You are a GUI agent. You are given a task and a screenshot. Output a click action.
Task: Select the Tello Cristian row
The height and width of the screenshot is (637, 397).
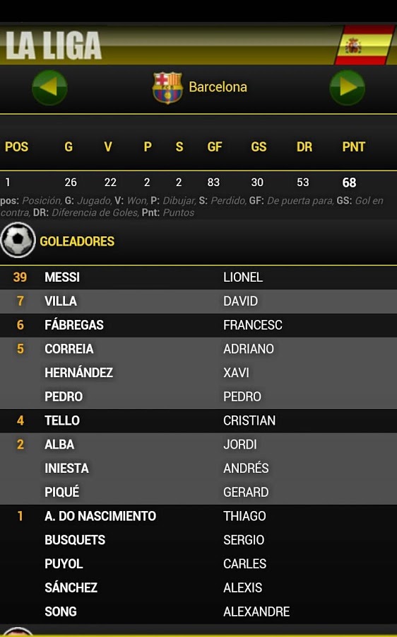198,420
